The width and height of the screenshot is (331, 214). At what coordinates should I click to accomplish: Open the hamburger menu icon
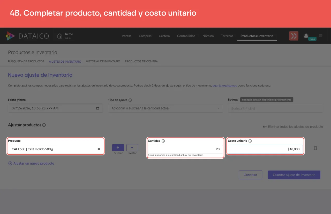tap(321, 36)
